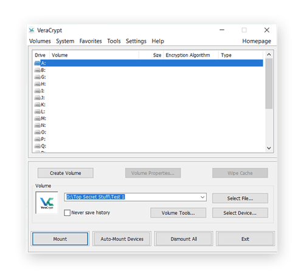Select the G: drive icon
Viewport: 304px width, 278px height.
tap(37, 77)
